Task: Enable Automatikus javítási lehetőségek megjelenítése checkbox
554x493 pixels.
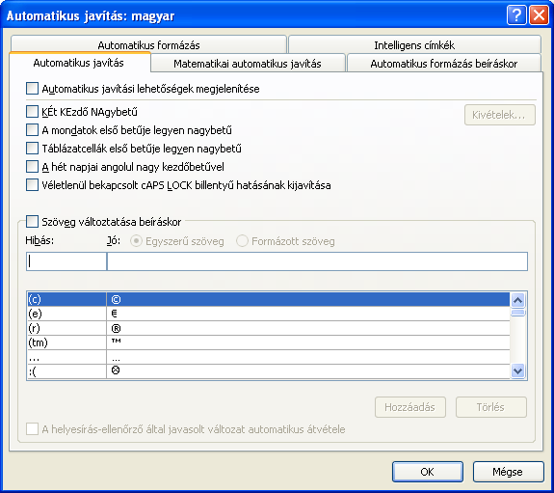Action: pyautogui.click(x=32, y=89)
